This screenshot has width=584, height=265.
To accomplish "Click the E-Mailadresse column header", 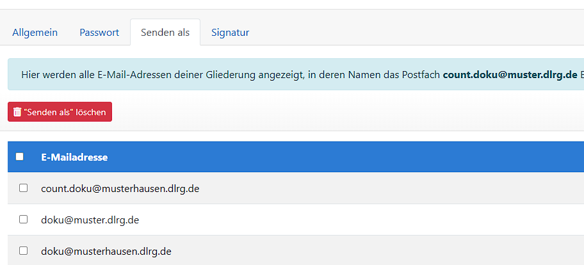I will (x=74, y=157).
